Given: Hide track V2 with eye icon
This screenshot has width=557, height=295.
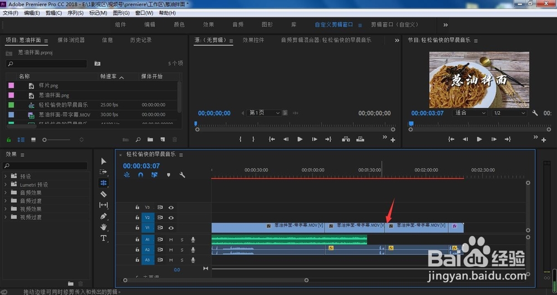Looking at the screenshot, I should [x=171, y=218].
